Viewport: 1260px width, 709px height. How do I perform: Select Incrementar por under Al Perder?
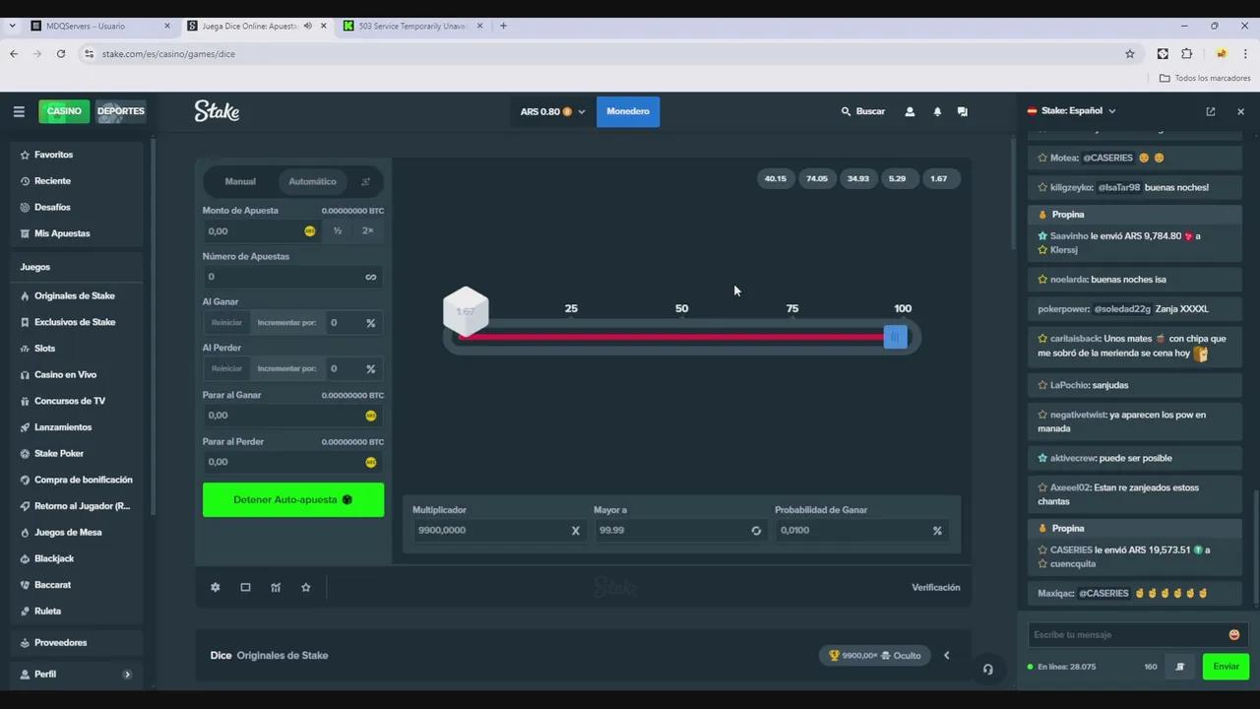[x=286, y=368]
